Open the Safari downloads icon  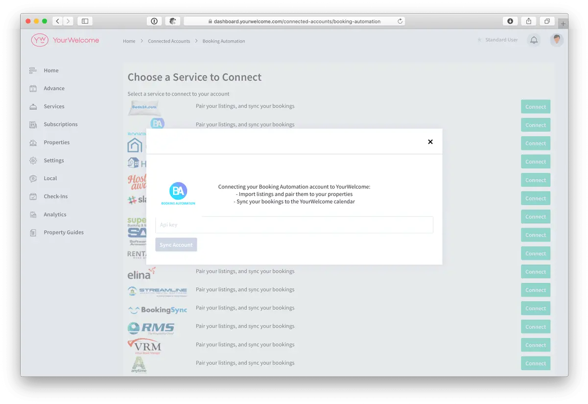(510, 21)
